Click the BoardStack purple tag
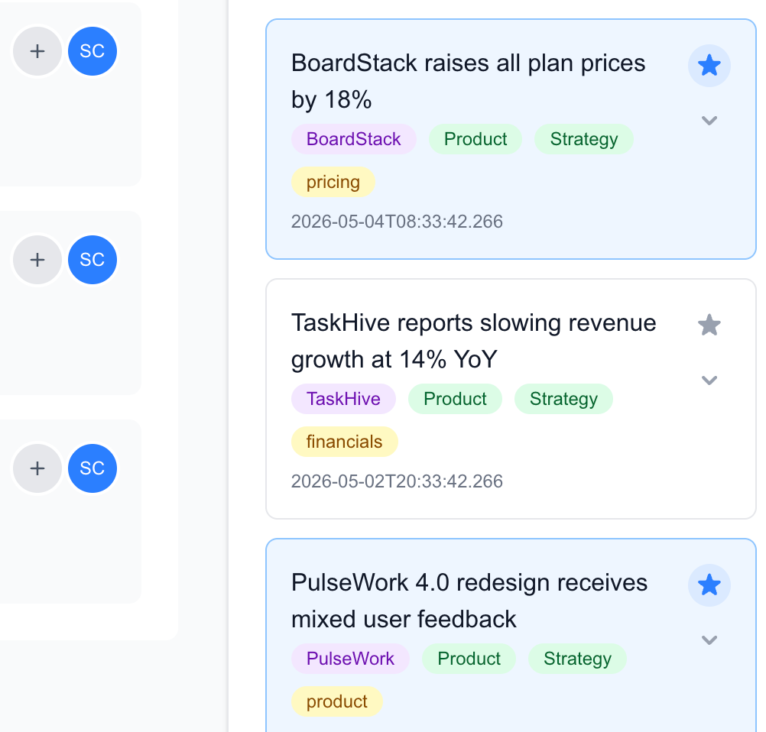This screenshot has width=766, height=732. click(354, 139)
